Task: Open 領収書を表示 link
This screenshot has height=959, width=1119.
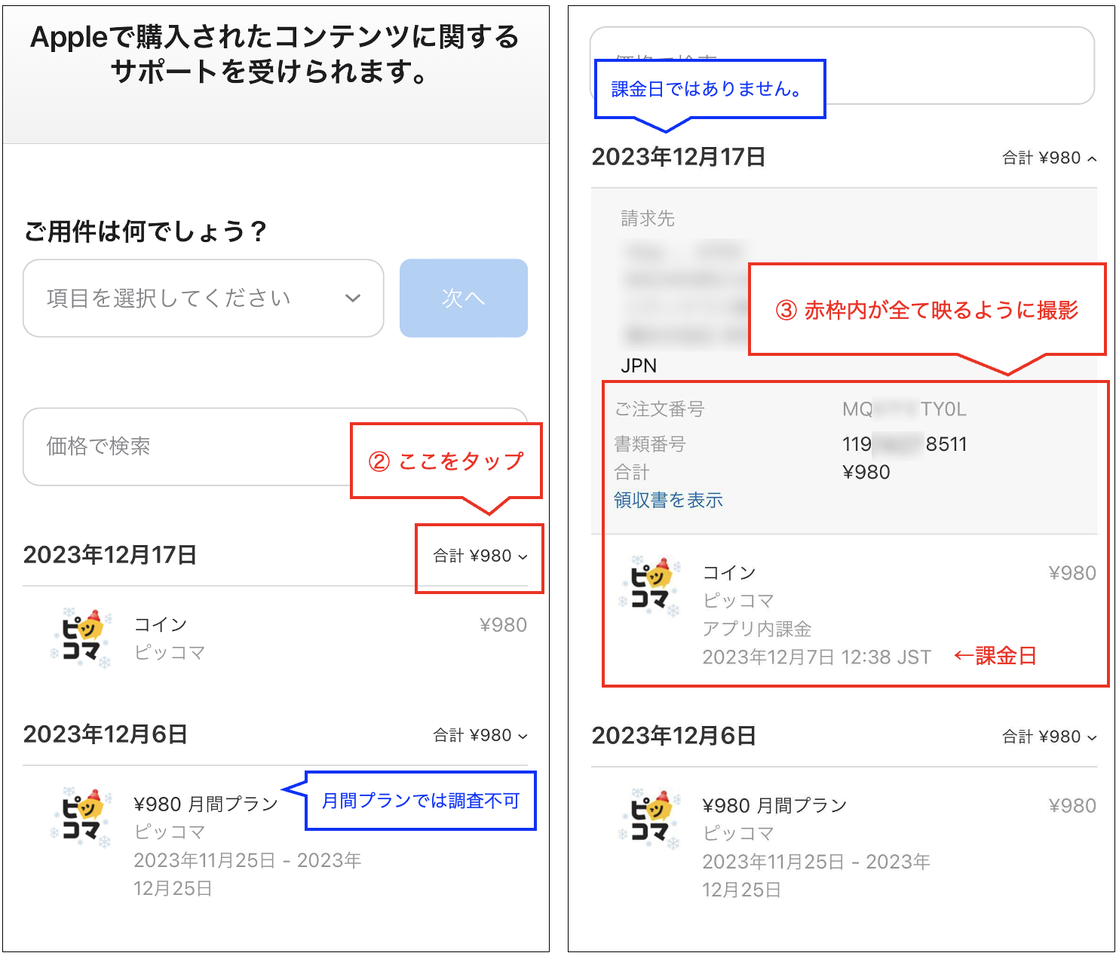Action: pos(667,499)
